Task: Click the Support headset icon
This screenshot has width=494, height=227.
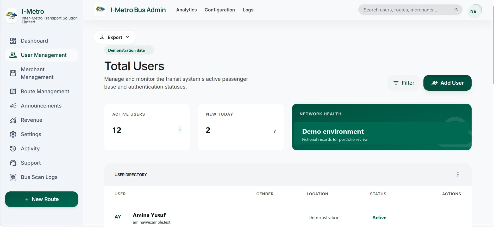Action: (13, 163)
